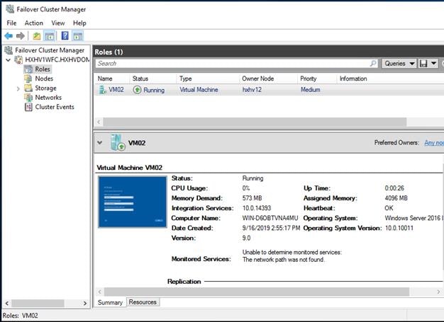This screenshot has height=322, width=444.
Task: Switch to the Resources tab
Action: [x=143, y=302]
